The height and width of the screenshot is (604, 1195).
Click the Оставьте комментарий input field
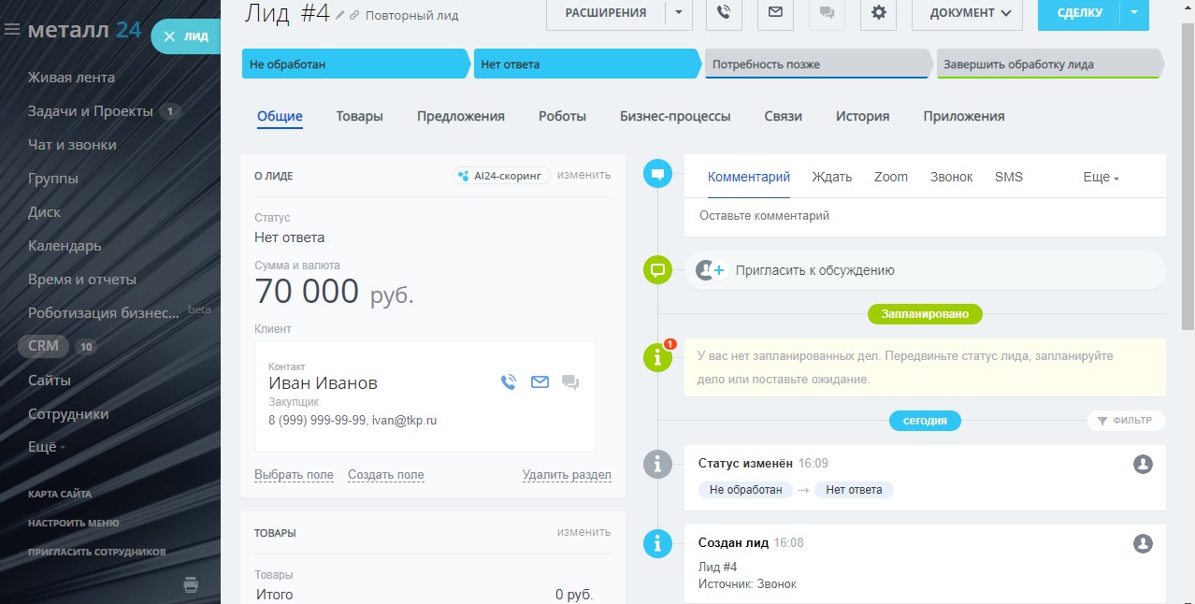[924, 216]
